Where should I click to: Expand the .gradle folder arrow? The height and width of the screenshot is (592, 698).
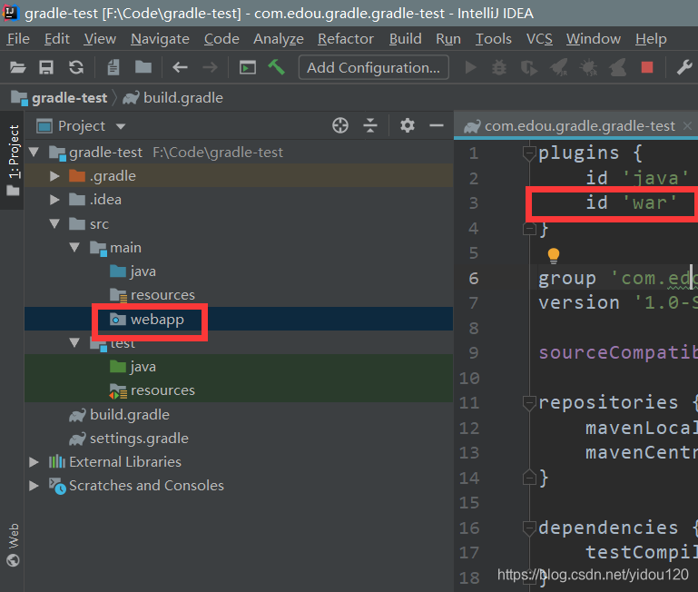[54, 176]
